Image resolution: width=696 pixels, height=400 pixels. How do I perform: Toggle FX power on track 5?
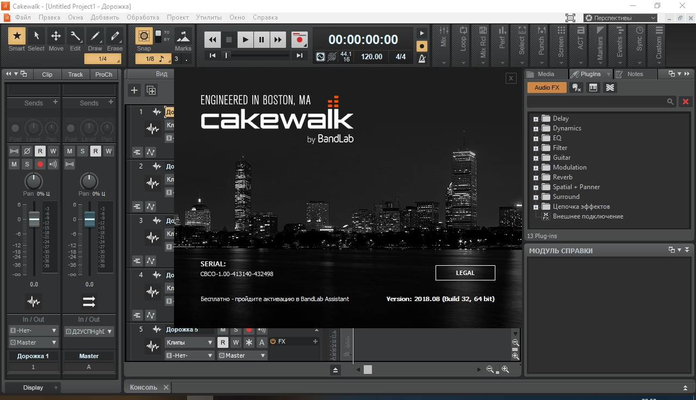[x=273, y=341]
